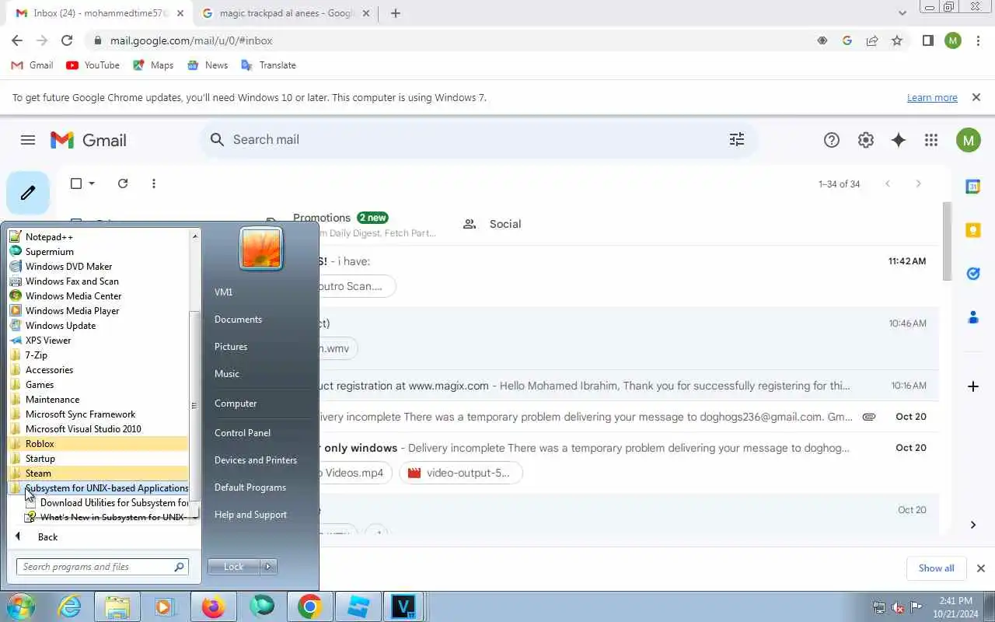Show tab search dropdown in Chrome
995x622 pixels.
tap(902, 13)
